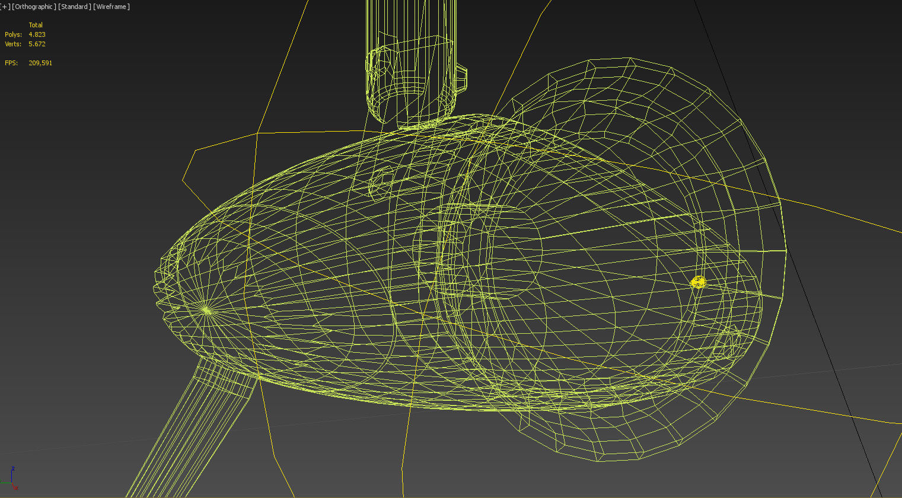Click the Polys count 4.823

[37, 34]
